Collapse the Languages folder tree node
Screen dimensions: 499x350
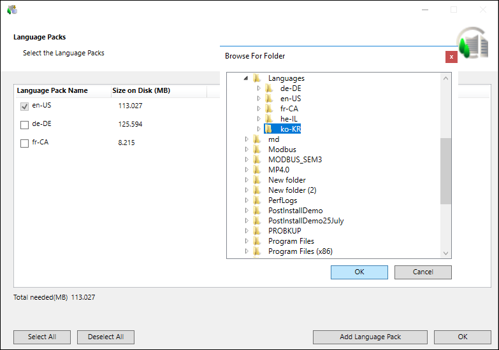(x=247, y=78)
